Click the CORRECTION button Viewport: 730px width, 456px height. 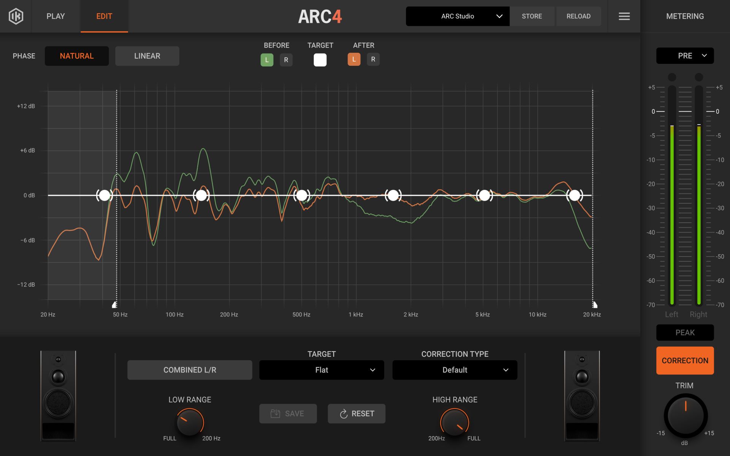tap(684, 360)
